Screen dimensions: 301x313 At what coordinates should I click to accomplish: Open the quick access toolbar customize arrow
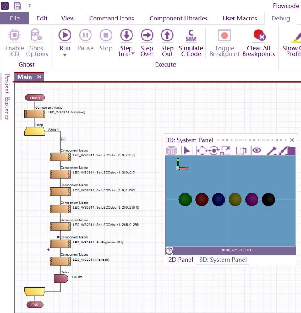point(30,6)
